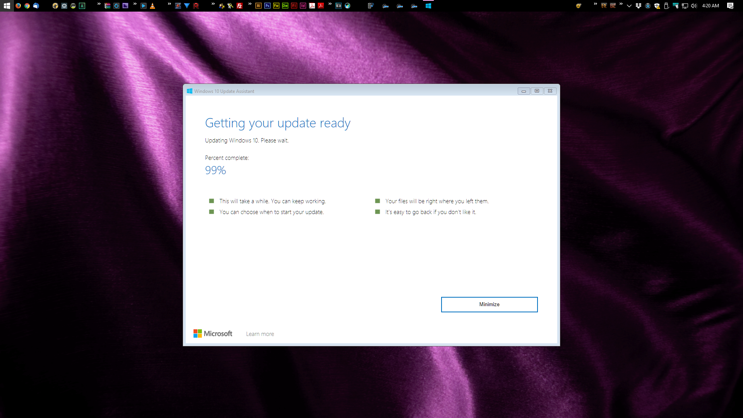Minimize the Update Assistant window from the title bar
The width and height of the screenshot is (743, 418).
(x=524, y=91)
